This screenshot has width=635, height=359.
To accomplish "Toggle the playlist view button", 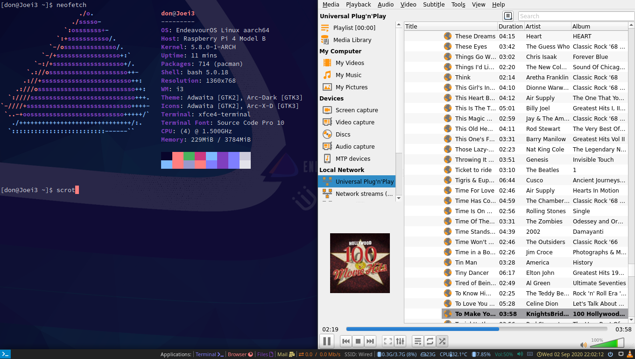I will 418,341.
